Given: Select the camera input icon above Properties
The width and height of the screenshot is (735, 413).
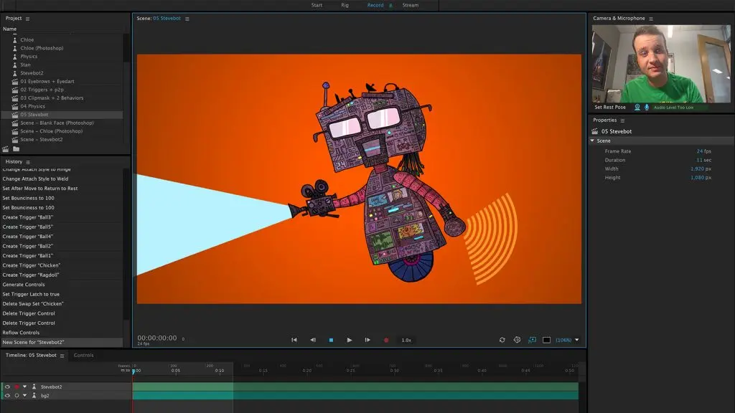Looking at the screenshot, I should (x=637, y=107).
